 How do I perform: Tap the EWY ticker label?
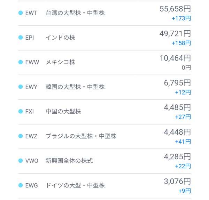pos(31,87)
